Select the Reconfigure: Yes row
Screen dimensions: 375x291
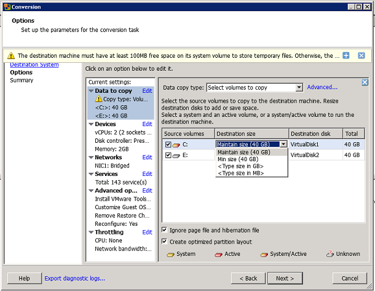tap(120, 224)
